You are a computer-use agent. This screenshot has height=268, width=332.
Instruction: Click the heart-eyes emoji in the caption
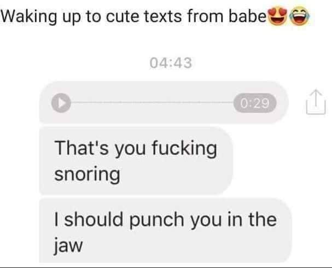278,16
